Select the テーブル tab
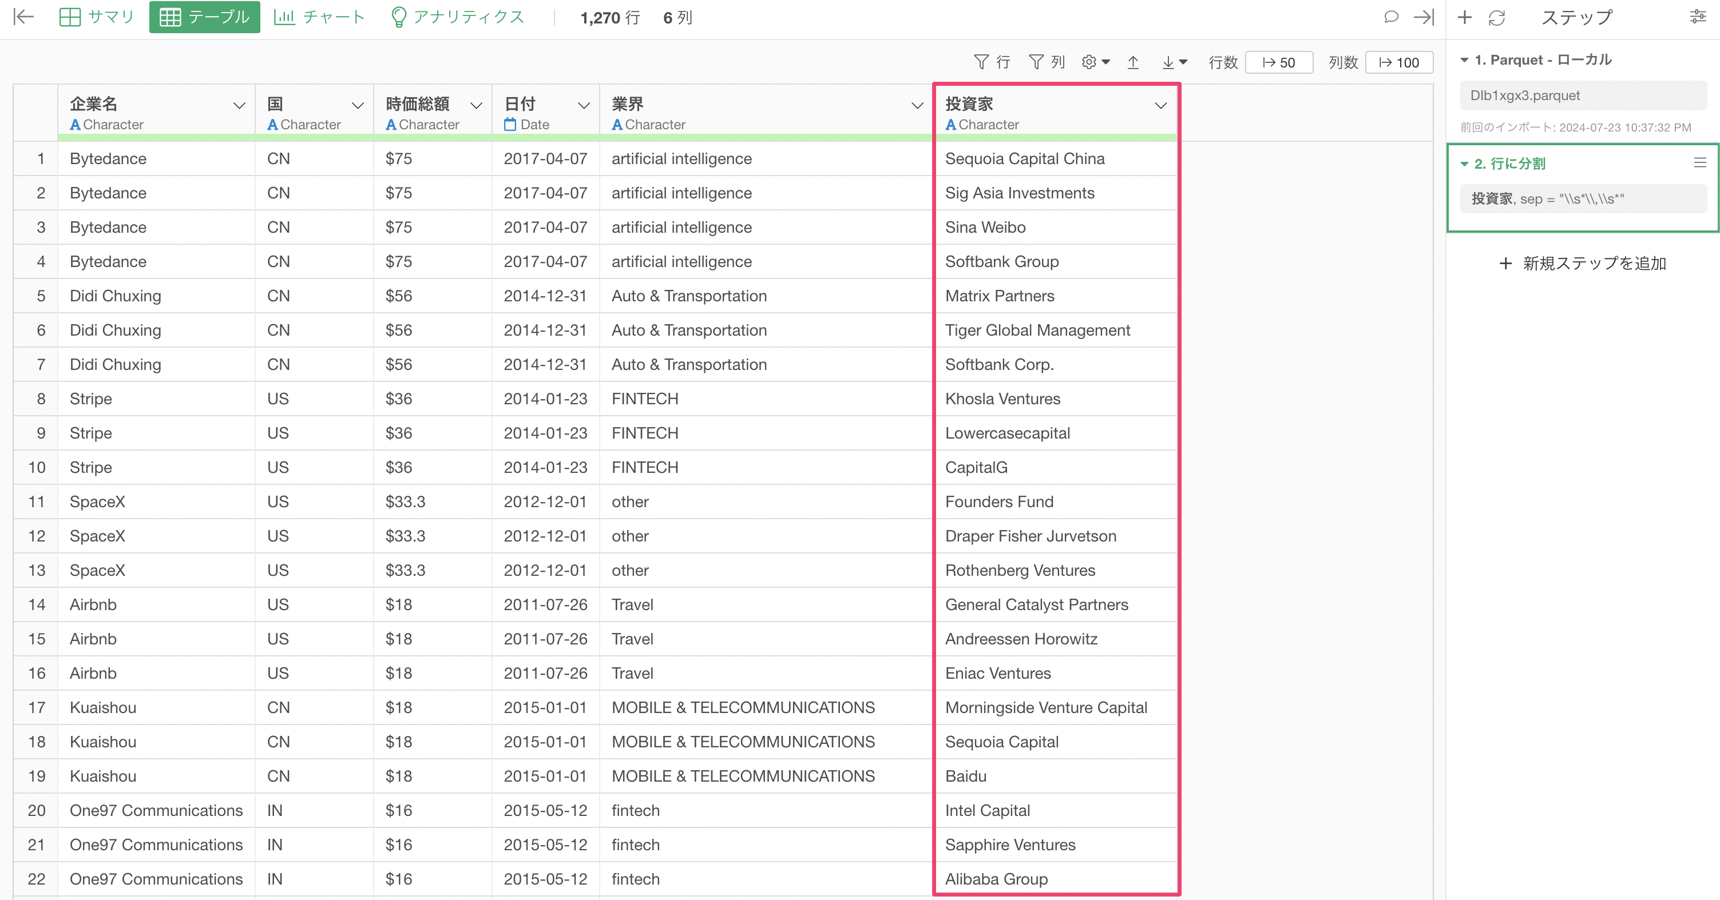Screen dimensions: 1720x900 204,17
